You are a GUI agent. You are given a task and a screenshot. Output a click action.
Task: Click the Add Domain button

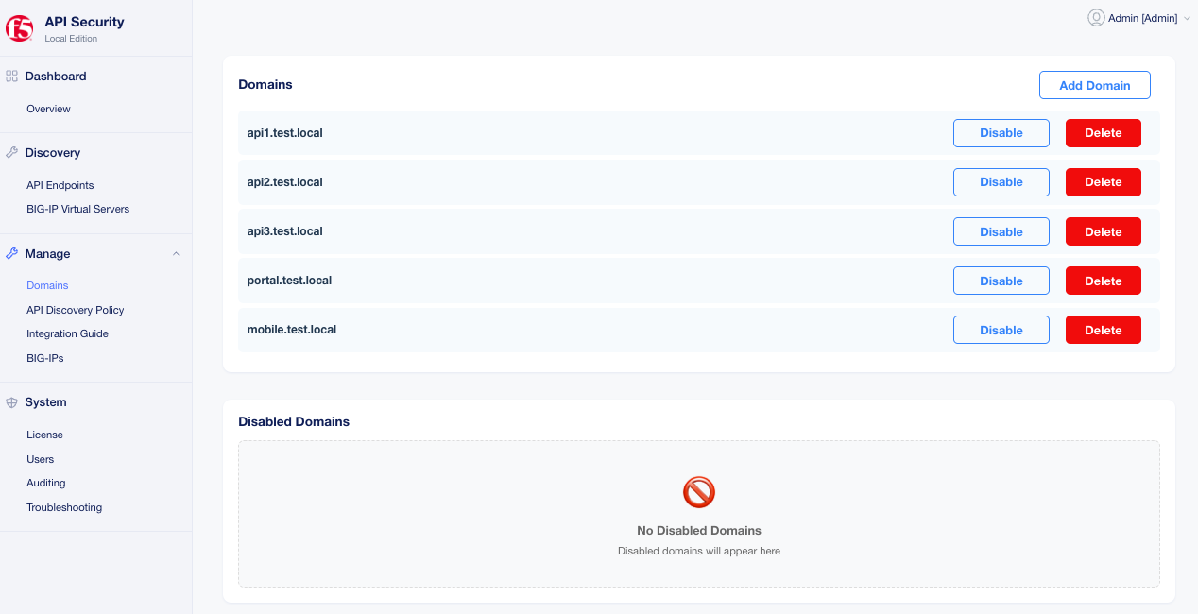pos(1095,85)
